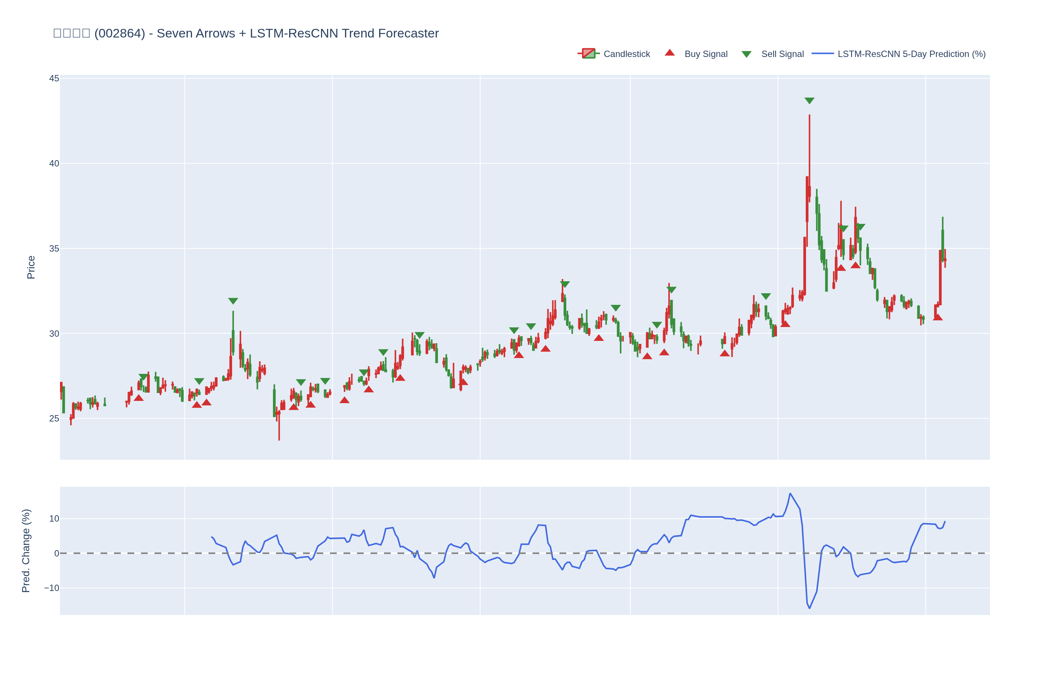Toggle the Candlestick trace via its legend label
Screen dimensions: 1050x675
626,54
